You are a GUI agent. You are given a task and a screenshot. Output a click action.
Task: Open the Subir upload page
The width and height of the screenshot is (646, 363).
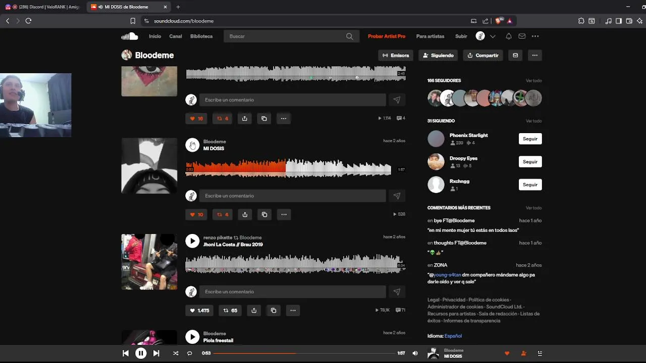pyautogui.click(x=461, y=36)
